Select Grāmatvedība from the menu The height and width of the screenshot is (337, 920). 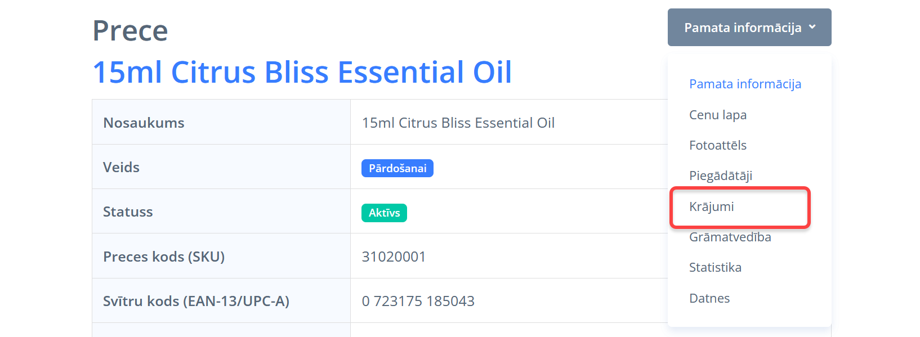click(x=730, y=237)
